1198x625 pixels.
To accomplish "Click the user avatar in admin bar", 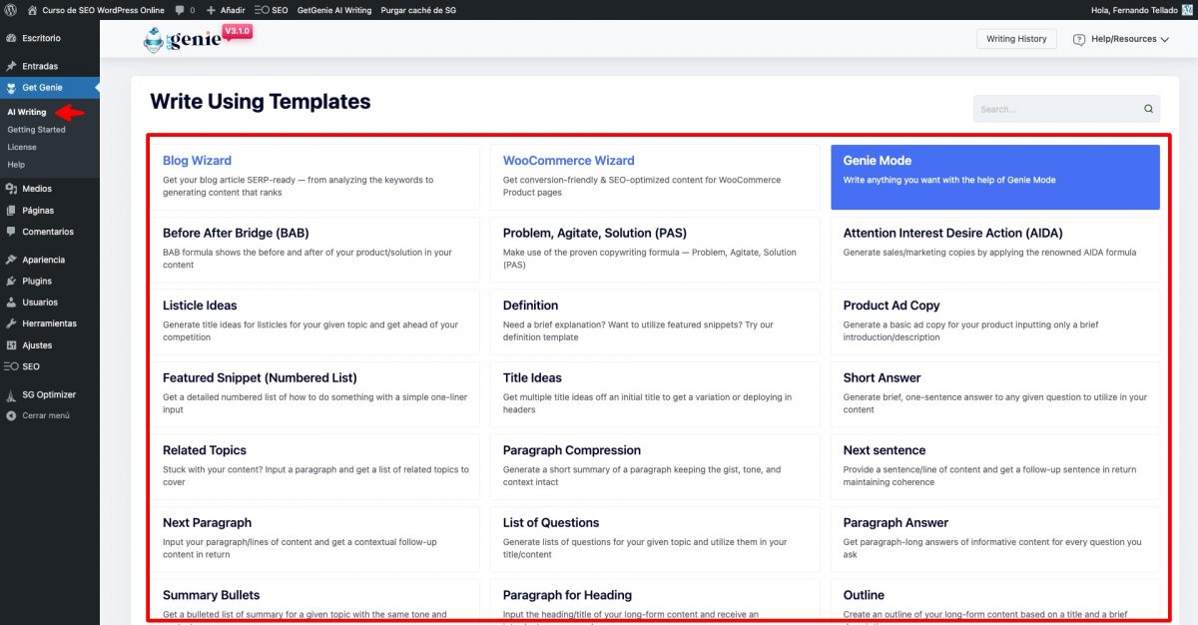I will point(1186,10).
